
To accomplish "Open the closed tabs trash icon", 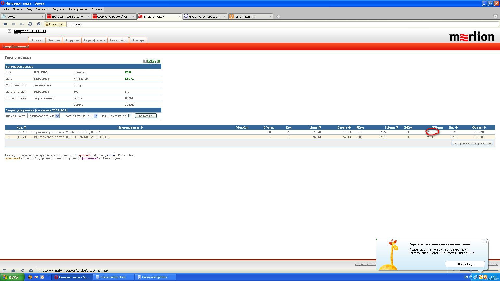I will 495,16.
